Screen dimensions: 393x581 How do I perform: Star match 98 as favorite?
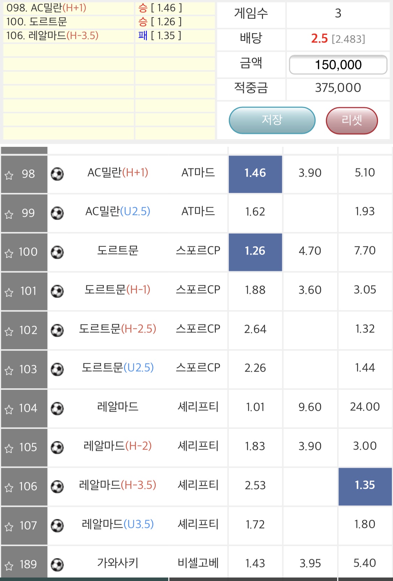(9, 175)
